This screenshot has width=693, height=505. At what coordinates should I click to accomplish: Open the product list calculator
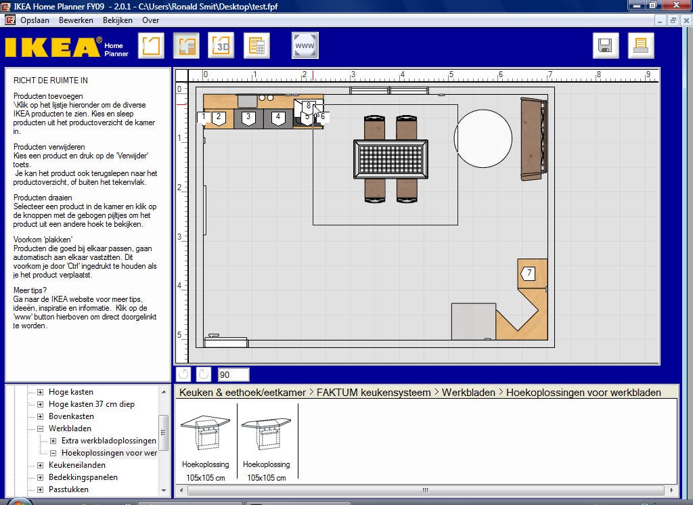click(x=256, y=45)
